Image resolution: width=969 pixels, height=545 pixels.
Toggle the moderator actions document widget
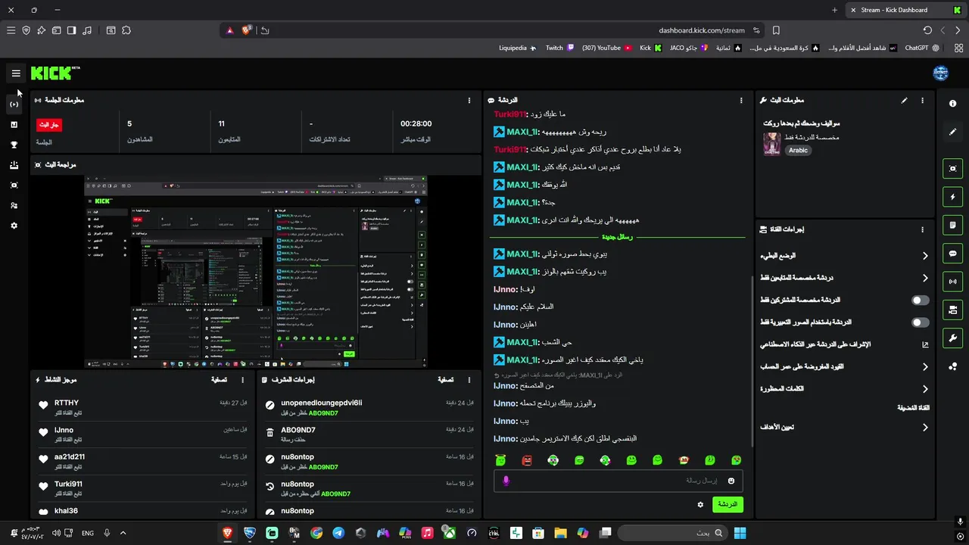click(953, 225)
